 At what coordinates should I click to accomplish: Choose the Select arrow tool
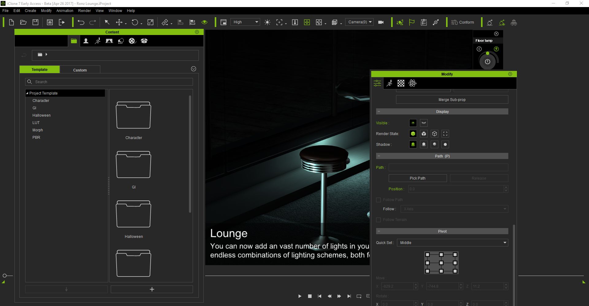click(107, 22)
